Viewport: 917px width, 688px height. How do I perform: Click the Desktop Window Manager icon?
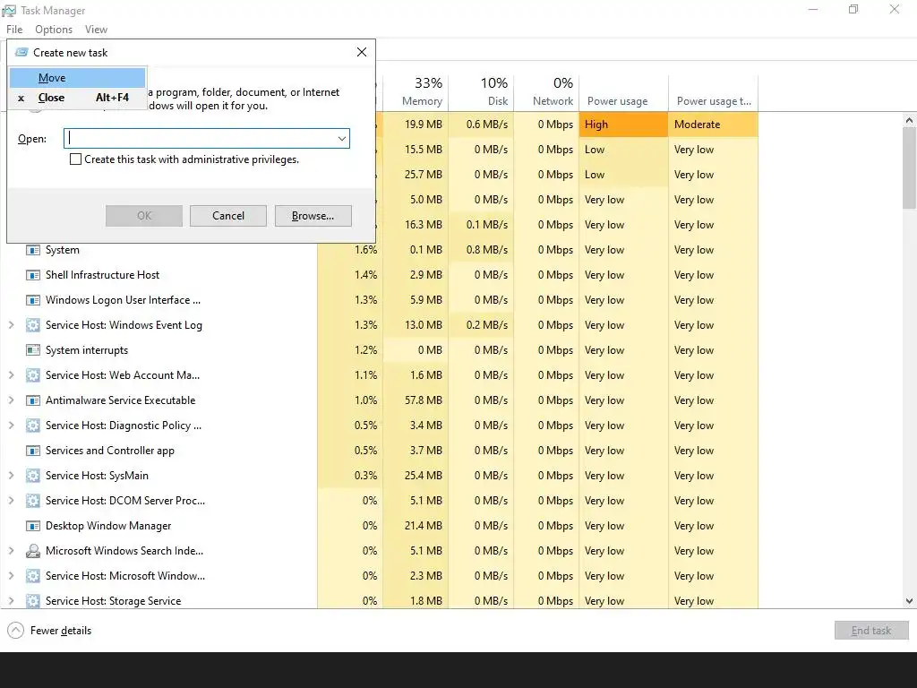(x=33, y=526)
